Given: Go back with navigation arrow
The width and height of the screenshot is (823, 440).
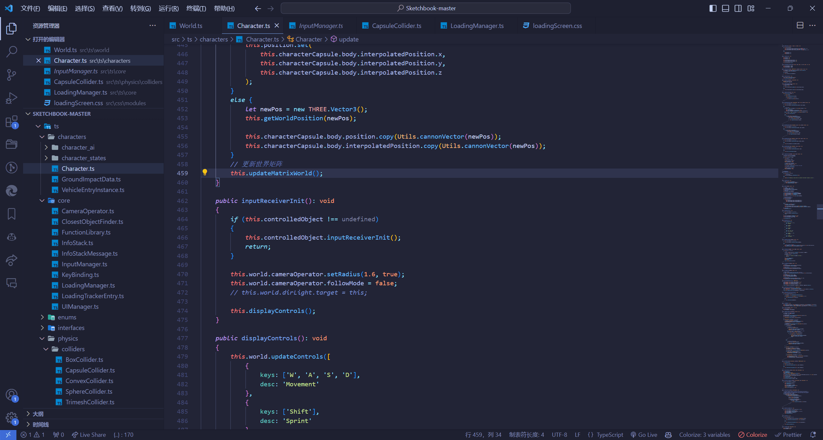Looking at the screenshot, I should (258, 8).
